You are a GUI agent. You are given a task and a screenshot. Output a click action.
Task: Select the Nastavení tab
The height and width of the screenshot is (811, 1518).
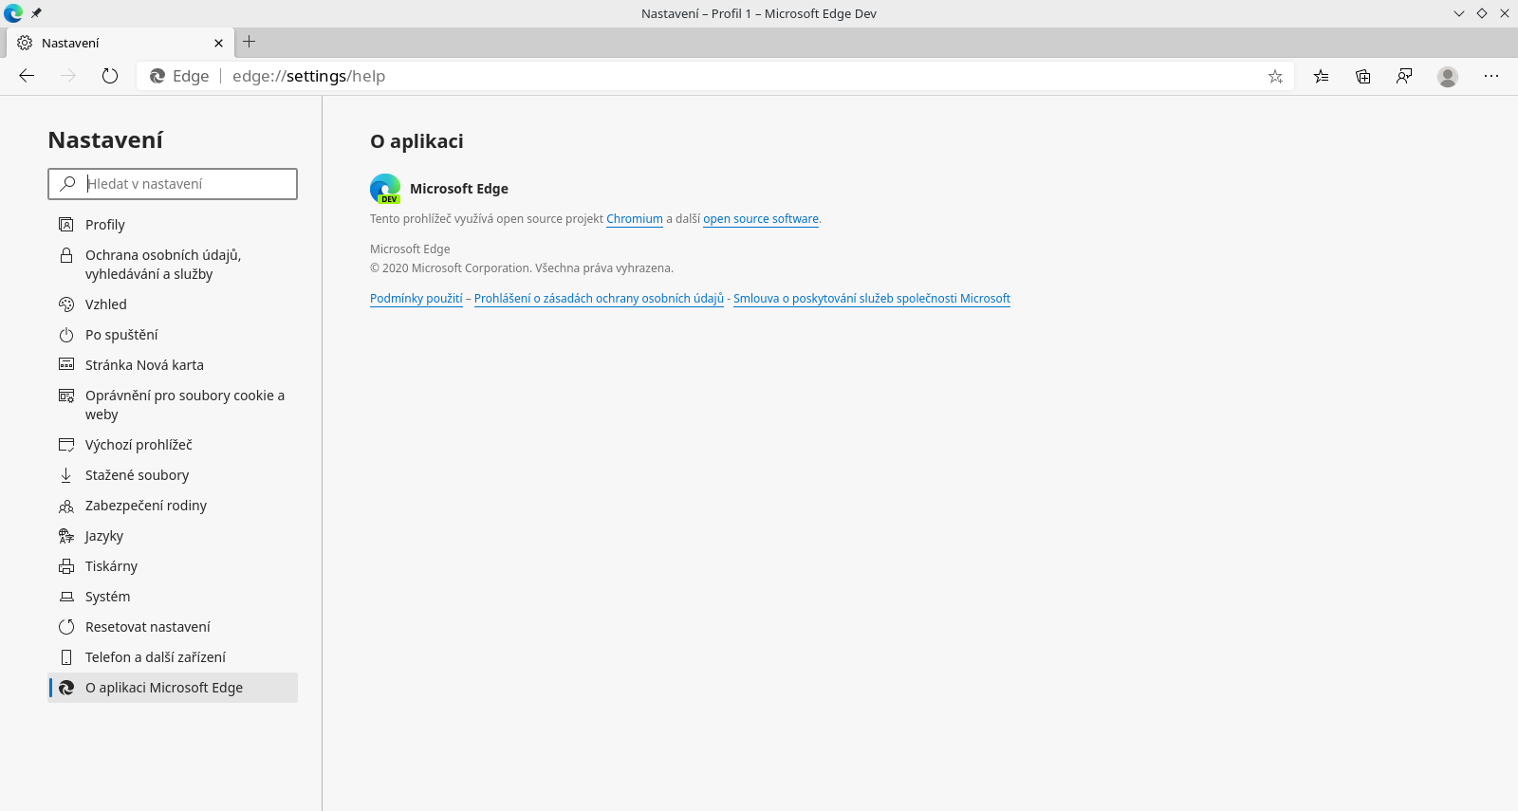(120, 43)
